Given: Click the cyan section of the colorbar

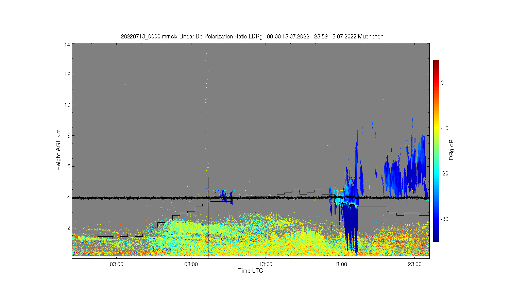Looking at the screenshot, I should pos(436,173).
